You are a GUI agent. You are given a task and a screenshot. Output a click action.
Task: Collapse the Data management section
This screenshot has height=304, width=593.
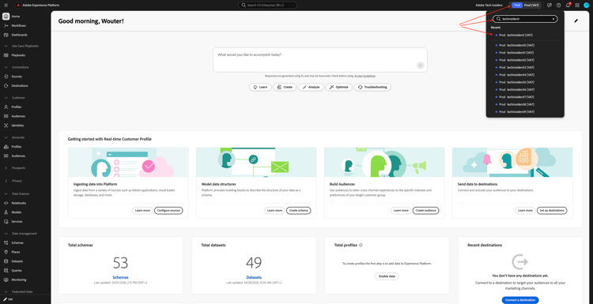[x=6, y=234]
